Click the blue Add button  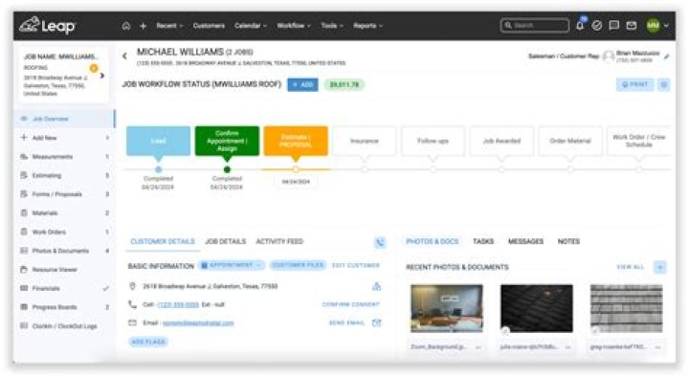tap(302, 84)
